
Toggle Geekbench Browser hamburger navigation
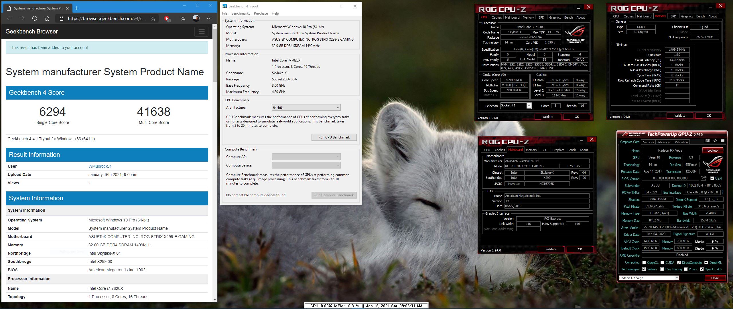(x=201, y=32)
